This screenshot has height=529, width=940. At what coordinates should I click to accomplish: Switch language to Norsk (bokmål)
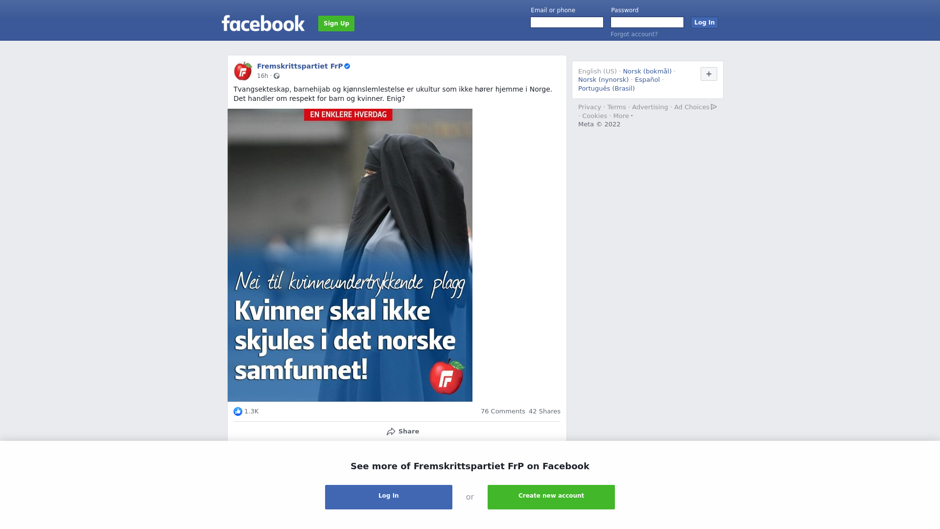pos(647,72)
